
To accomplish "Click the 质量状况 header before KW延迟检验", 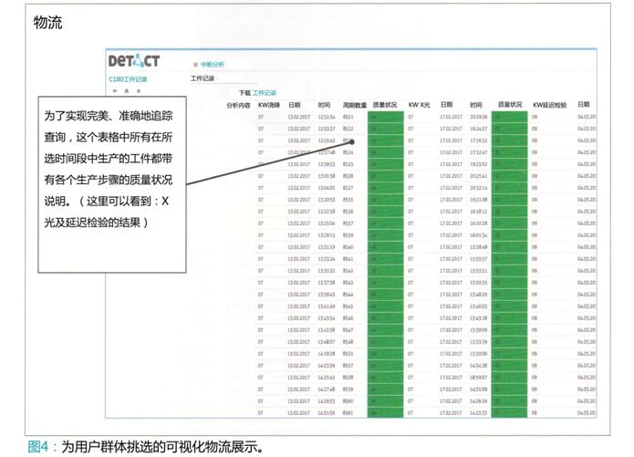I will click(x=509, y=104).
